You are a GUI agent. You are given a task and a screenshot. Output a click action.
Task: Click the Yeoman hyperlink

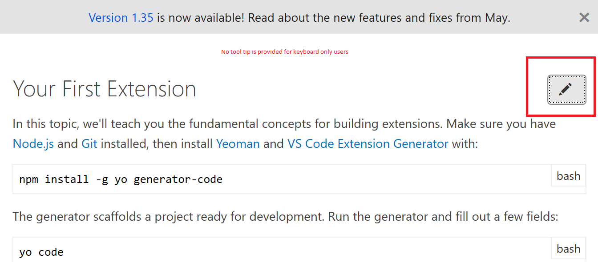tap(238, 143)
